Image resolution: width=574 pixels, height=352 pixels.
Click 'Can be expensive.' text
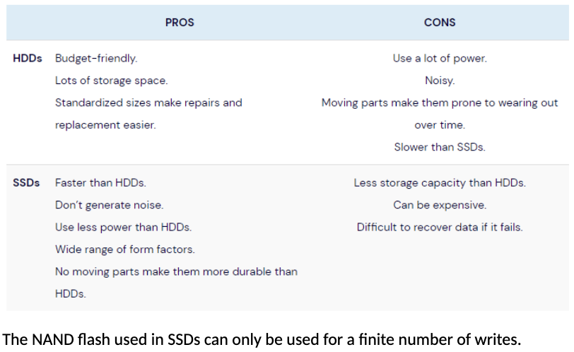point(440,205)
